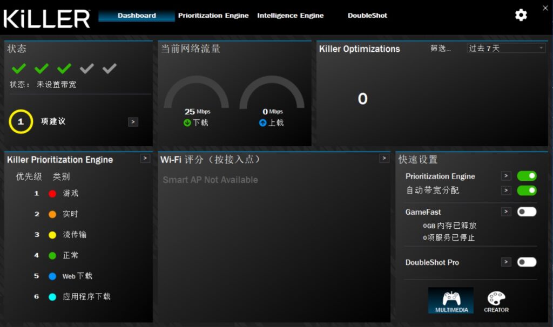
Task: Open the settings gear icon
Action: point(520,15)
